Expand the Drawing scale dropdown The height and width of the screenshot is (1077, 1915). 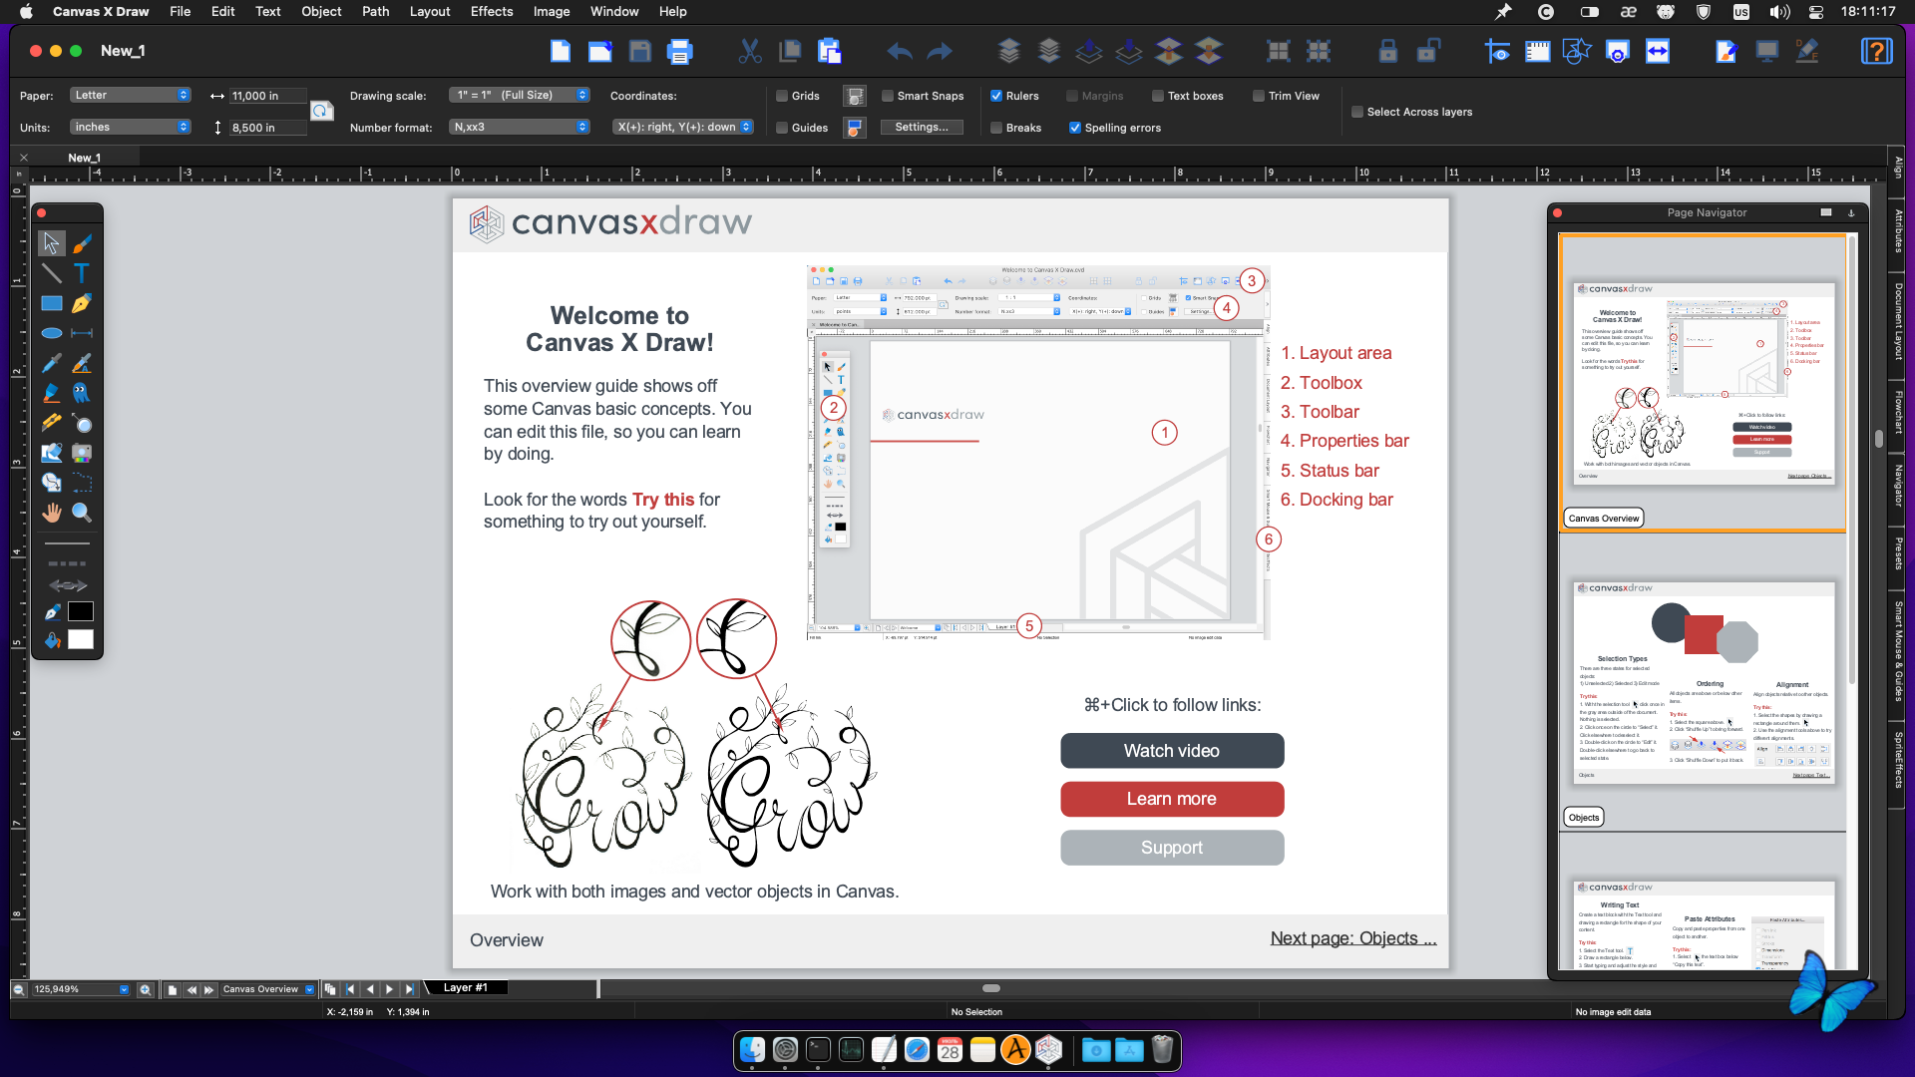click(519, 95)
